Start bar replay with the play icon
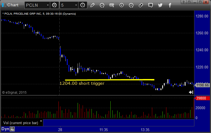 coord(121,5)
